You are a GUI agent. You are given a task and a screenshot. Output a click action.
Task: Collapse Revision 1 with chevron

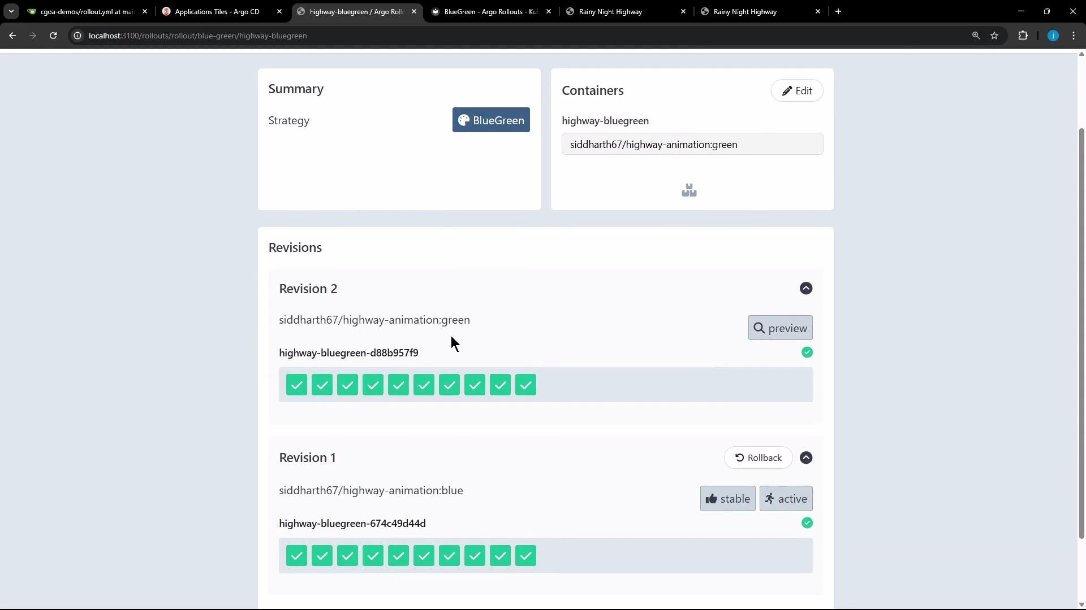click(x=806, y=457)
